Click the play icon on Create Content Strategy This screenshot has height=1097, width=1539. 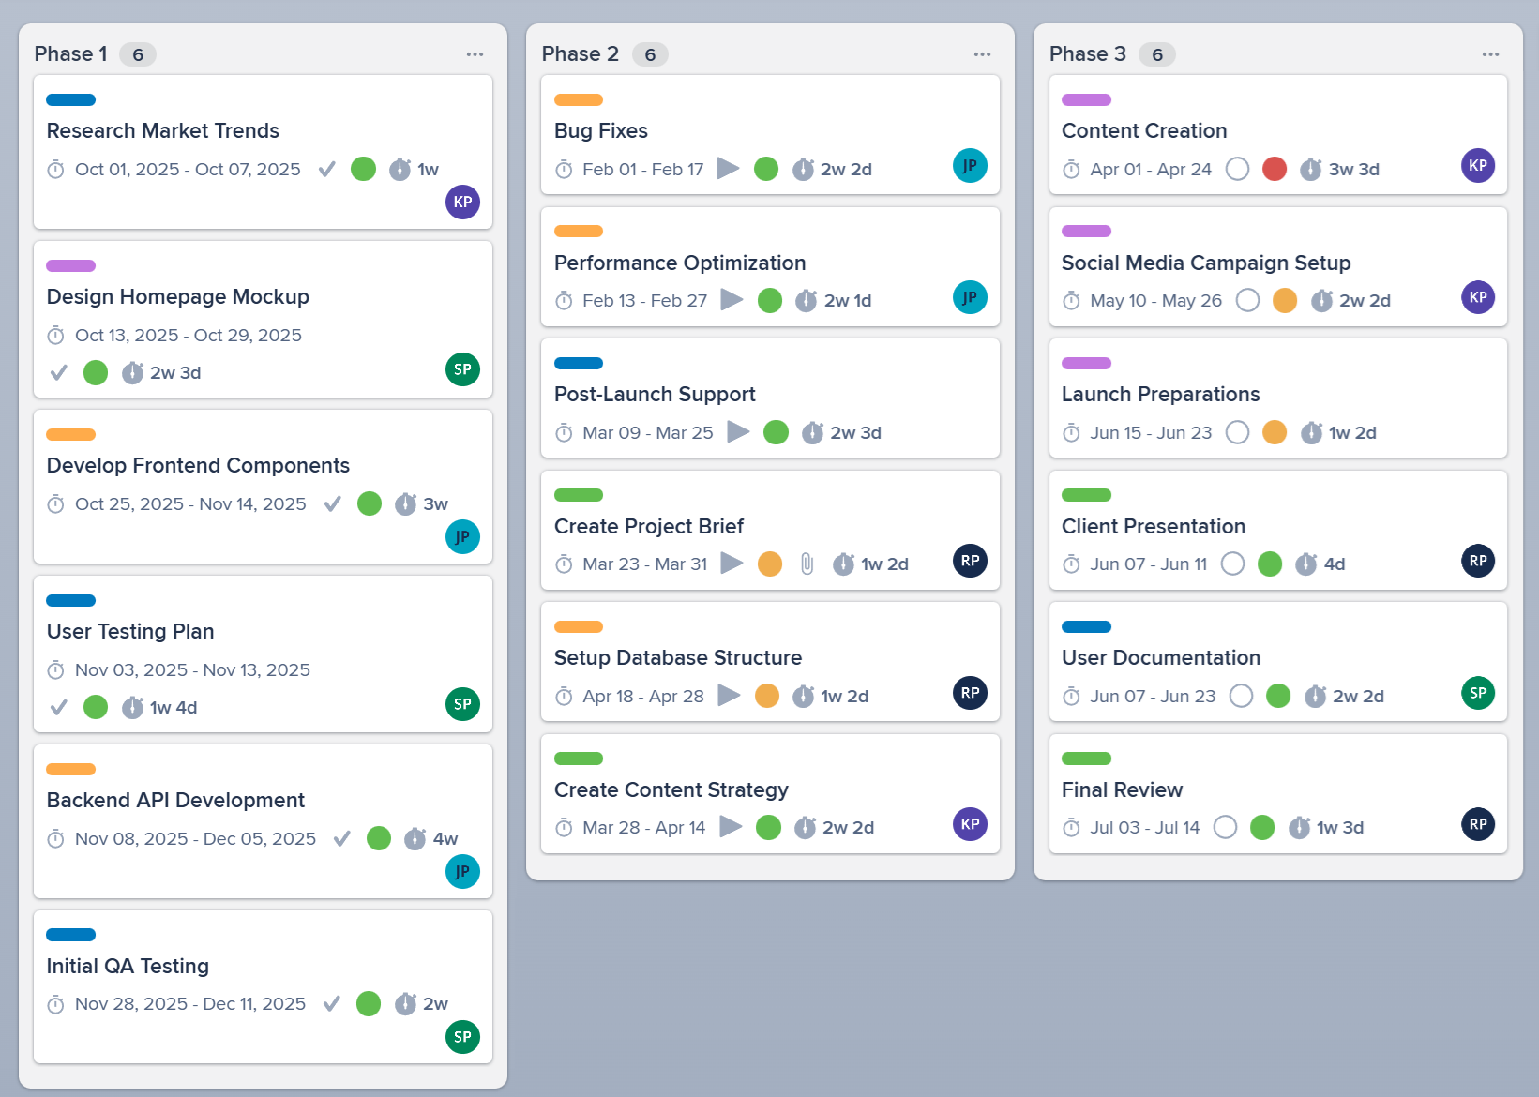click(732, 827)
